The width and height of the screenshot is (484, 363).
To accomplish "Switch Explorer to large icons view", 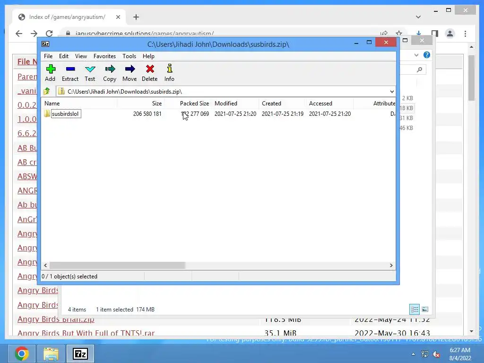I will pyautogui.click(x=425, y=309).
